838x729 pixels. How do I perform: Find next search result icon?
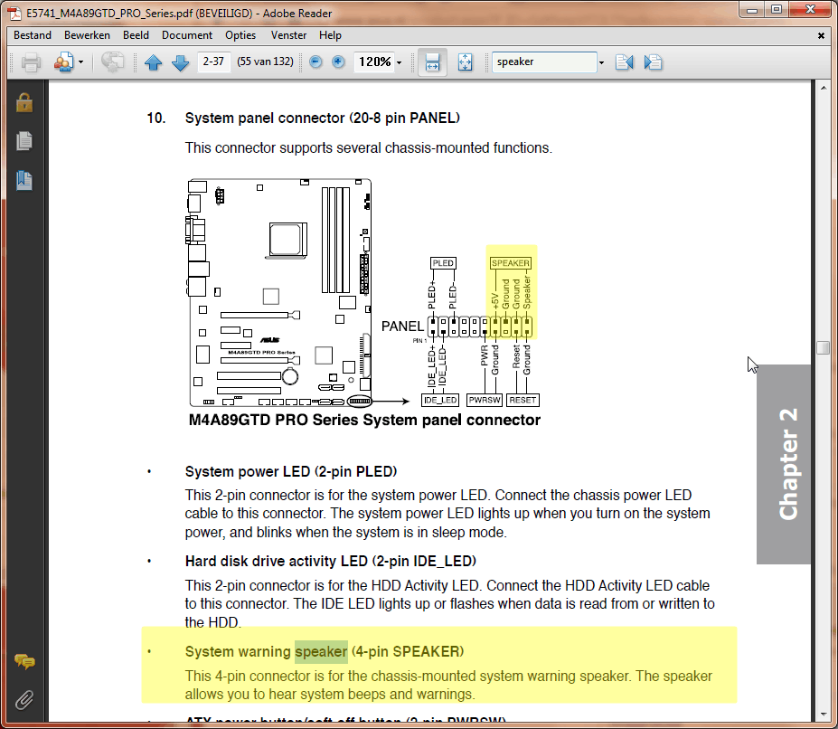(x=653, y=62)
